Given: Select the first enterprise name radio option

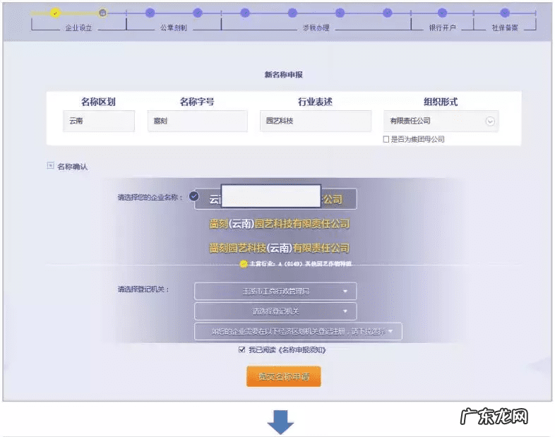Looking at the screenshot, I should click(x=193, y=196).
